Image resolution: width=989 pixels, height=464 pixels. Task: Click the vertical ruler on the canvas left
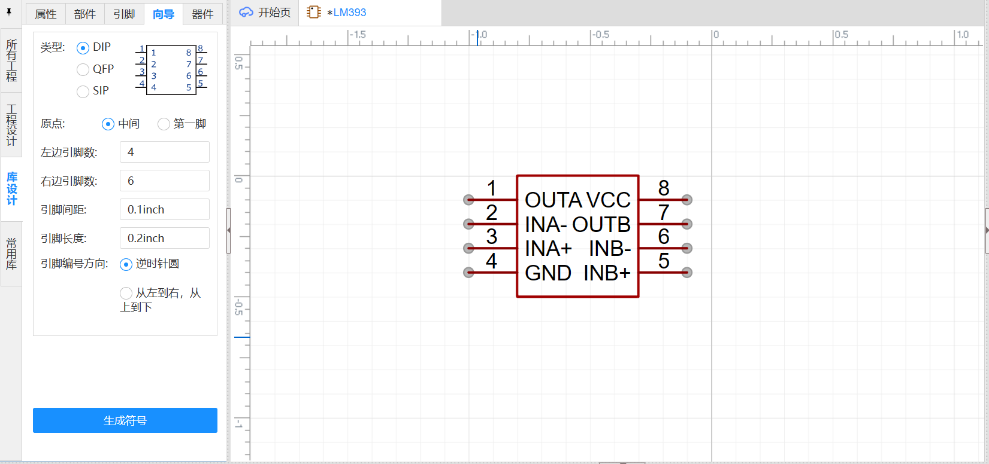241,252
